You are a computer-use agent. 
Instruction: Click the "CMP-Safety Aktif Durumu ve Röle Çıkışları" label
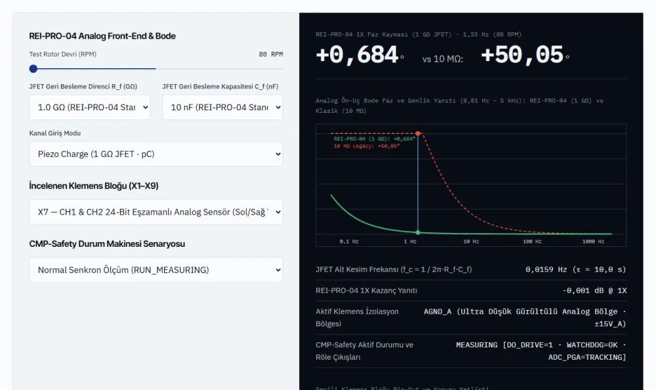coord(364,351)
